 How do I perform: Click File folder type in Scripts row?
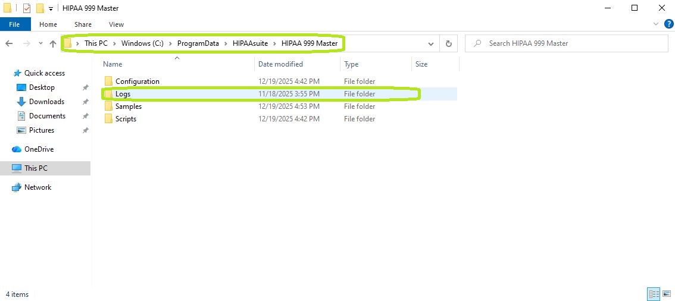(360, 119)
